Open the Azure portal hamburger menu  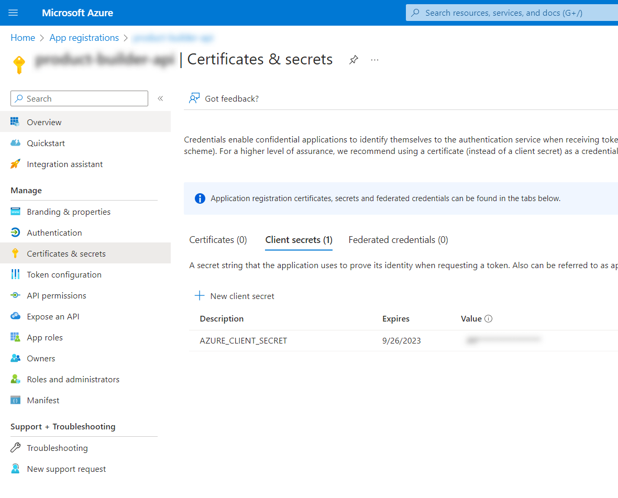(x=14, y=13)
